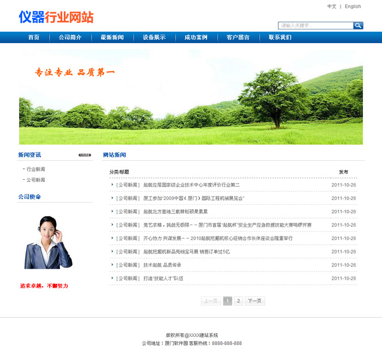Viewport: 382px width, 351px height.
Task: Open 最新新闻 from the navigation bar
Action: pos(112,38)
